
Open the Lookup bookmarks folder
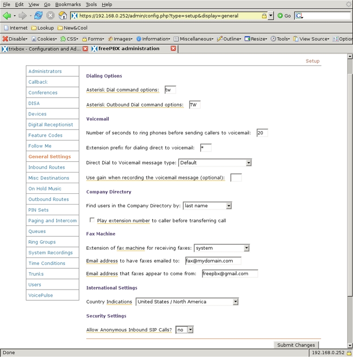42,28
